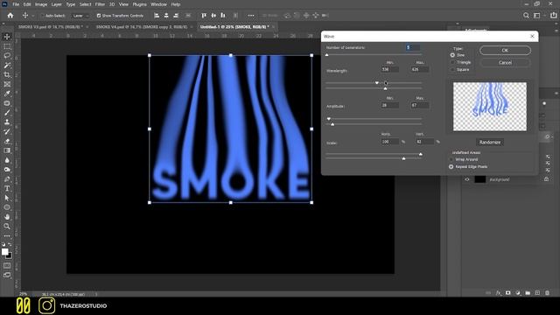Click the Amplitude max slider handle
Viewport: 560px width, 315px height.
click(x=332, y=124)
